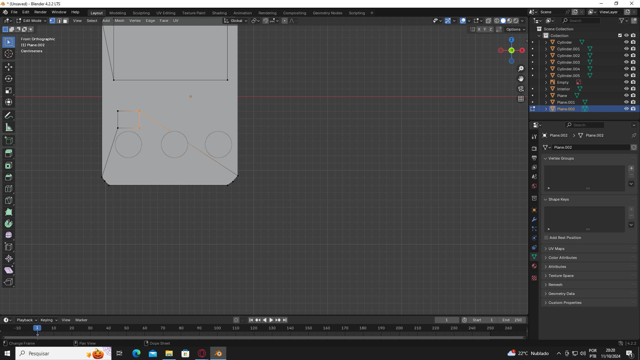This screenshot has width=640, height=360.
Task: Open the Playback popover
Action: [x=27, y=320]
